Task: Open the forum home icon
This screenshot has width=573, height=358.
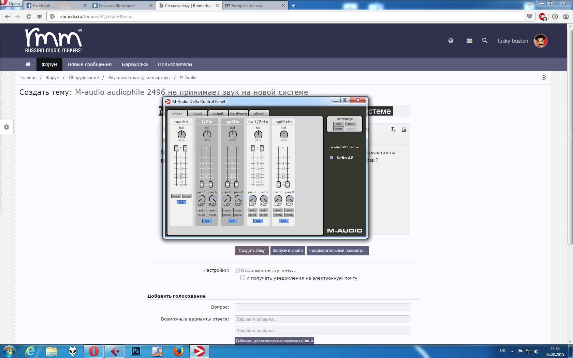Action: [x=28, y=64]
